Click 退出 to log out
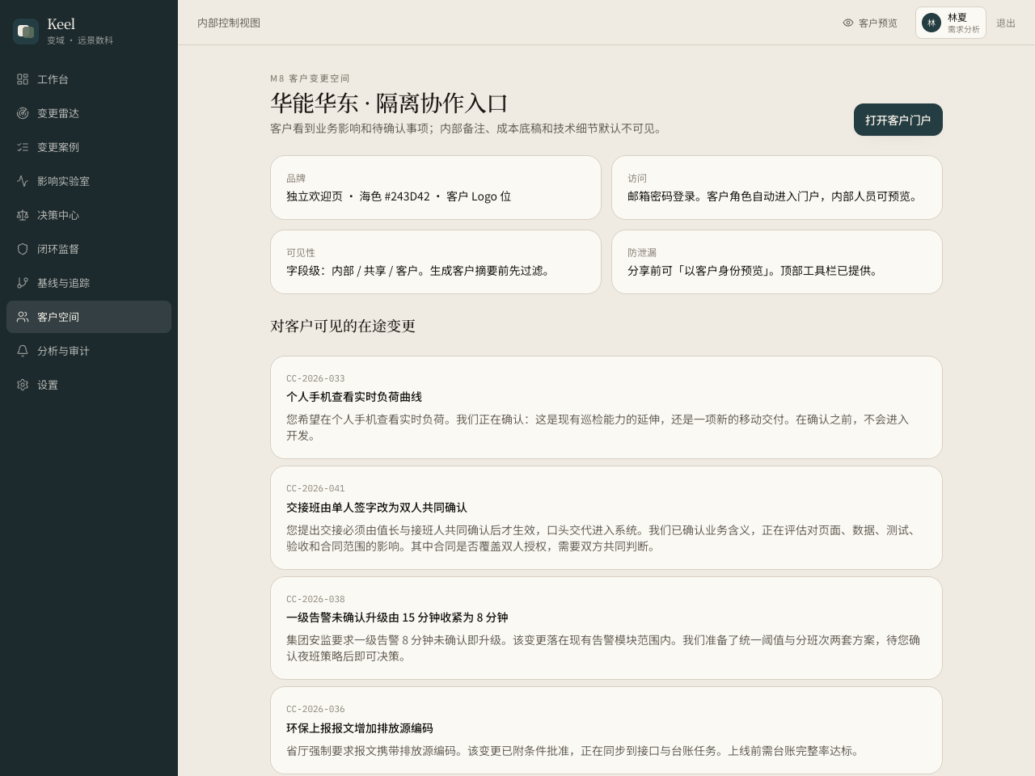1035x776 pixels. [1006, 23]
